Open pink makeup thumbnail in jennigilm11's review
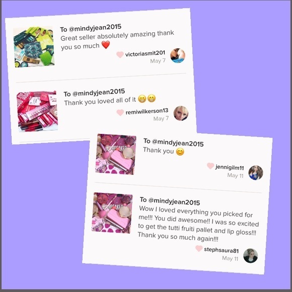This screenshot has height=292, width=292. (x=116, y=154)
